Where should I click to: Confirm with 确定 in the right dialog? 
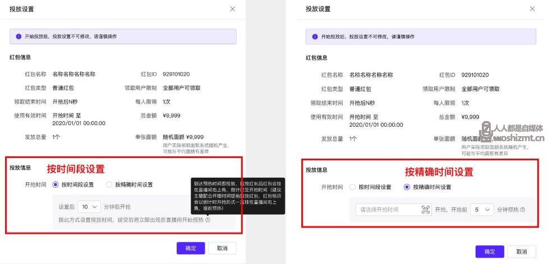490,252
